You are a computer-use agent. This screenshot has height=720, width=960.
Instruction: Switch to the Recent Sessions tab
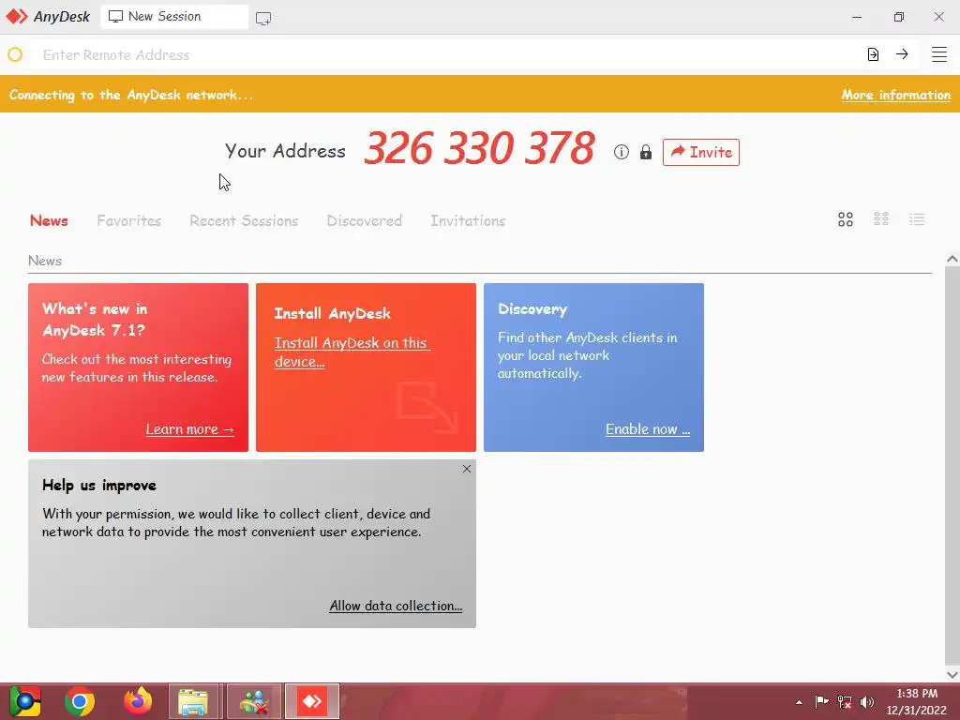244,220
